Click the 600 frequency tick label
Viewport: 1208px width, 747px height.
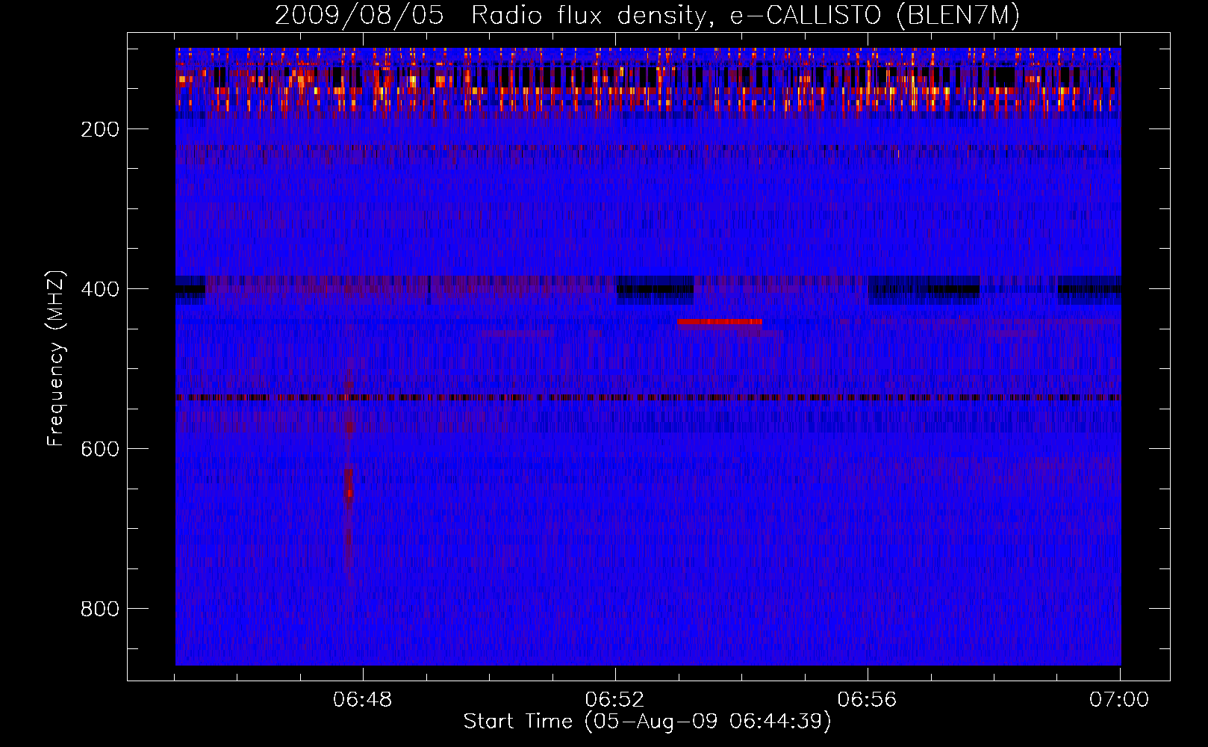pyautogui.click(x=100, y=449)
